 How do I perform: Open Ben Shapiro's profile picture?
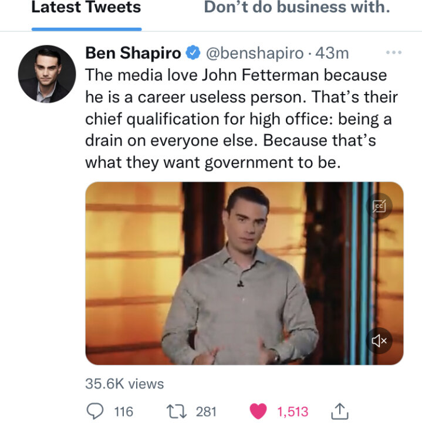(47, 74)
